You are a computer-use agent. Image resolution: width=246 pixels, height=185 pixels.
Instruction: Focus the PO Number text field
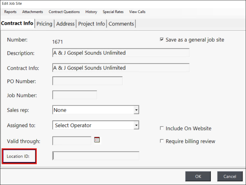coord(87,81)
